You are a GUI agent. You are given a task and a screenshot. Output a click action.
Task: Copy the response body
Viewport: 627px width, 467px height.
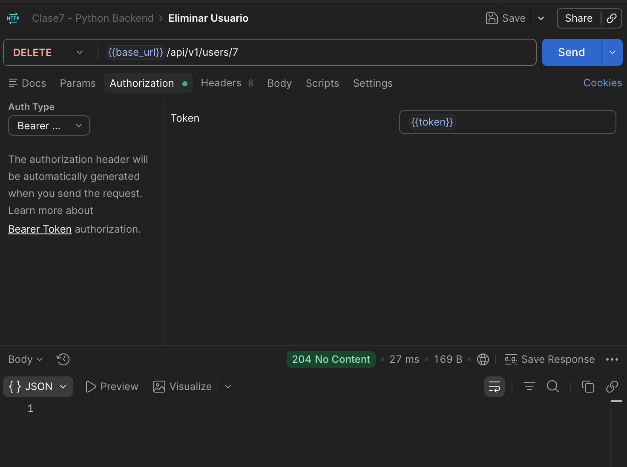[x=588, y=387]
